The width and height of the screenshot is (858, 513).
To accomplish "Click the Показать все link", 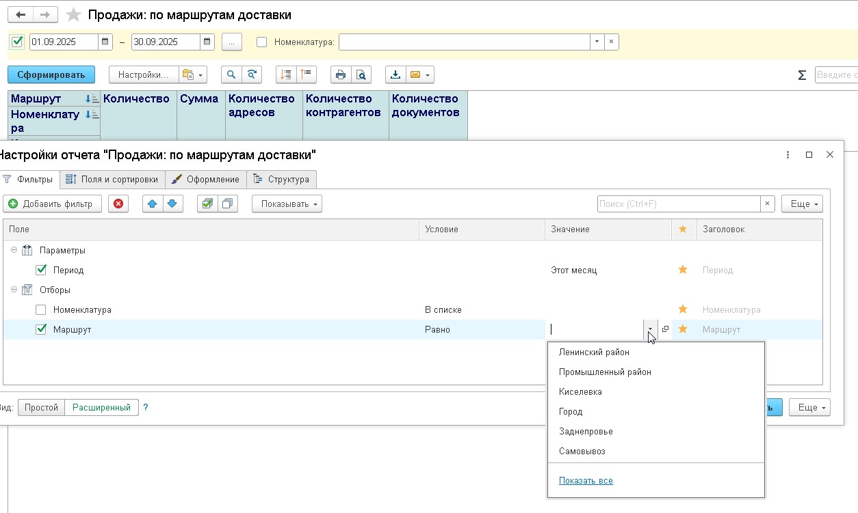I will point(586,481).
